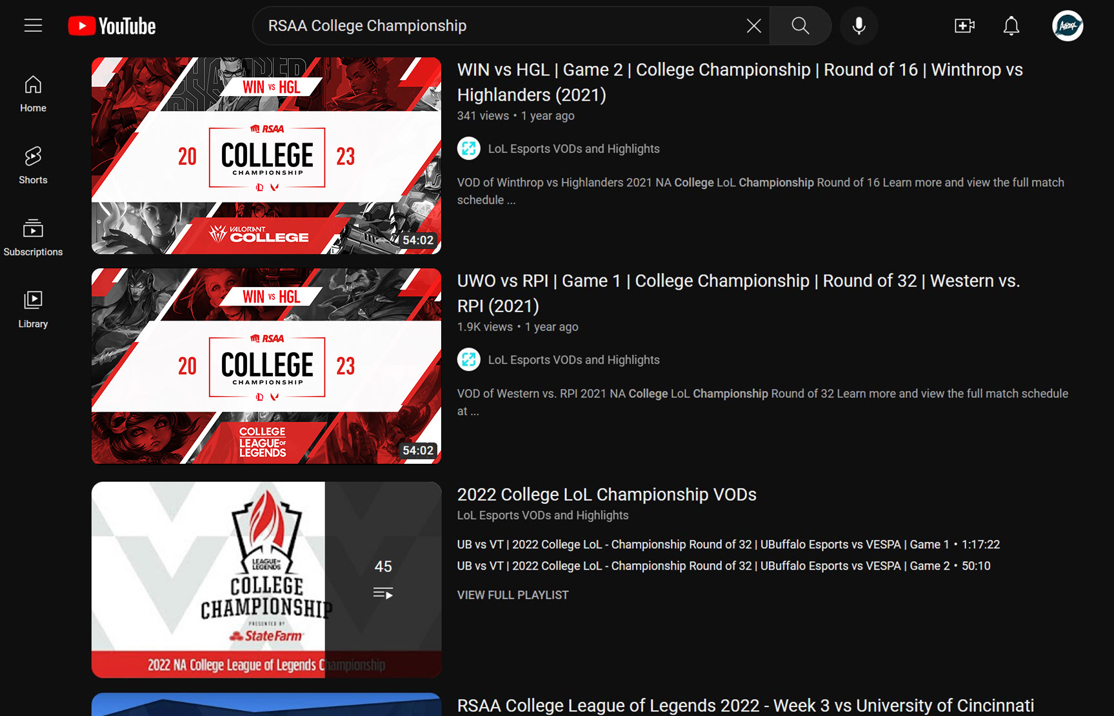This screenshot has height=716, width=1114.
Task: Open channel avatar under UWO vs RPI video
Action: (469, 359)
